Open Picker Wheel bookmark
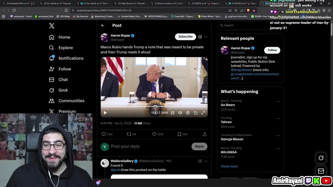The height and width of the screenshot is (187, 333). pyautogui.click(x=209, y=16)
